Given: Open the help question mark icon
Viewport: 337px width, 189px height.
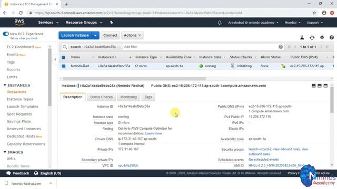Looking at the screenshot, I should (331, 37).
